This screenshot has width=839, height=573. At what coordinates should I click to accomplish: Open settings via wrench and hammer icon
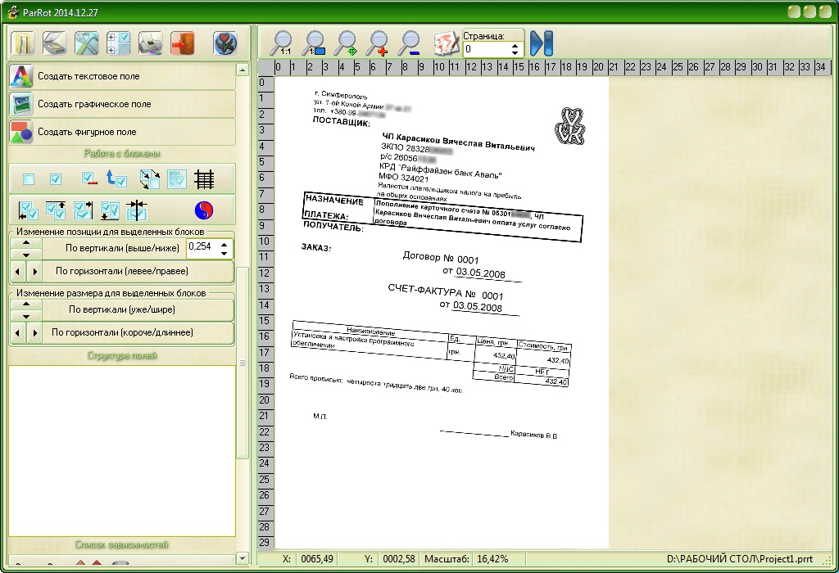86,43
